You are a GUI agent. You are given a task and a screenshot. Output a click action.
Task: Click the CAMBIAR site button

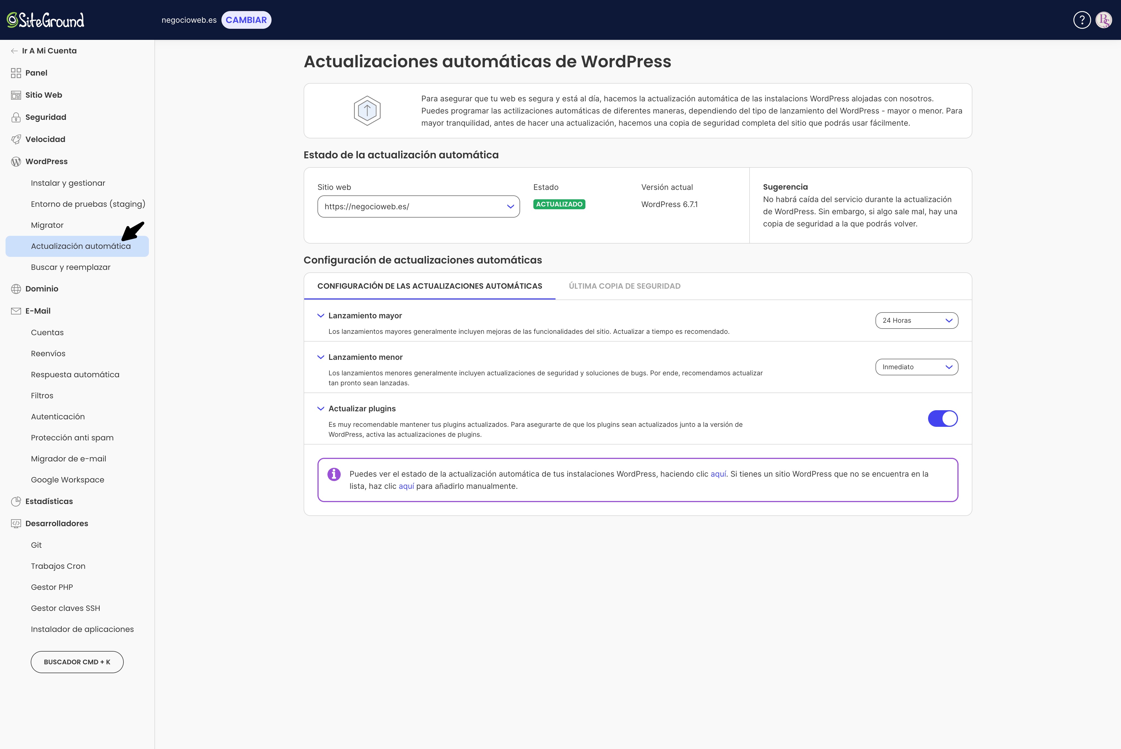click(246, 20)
